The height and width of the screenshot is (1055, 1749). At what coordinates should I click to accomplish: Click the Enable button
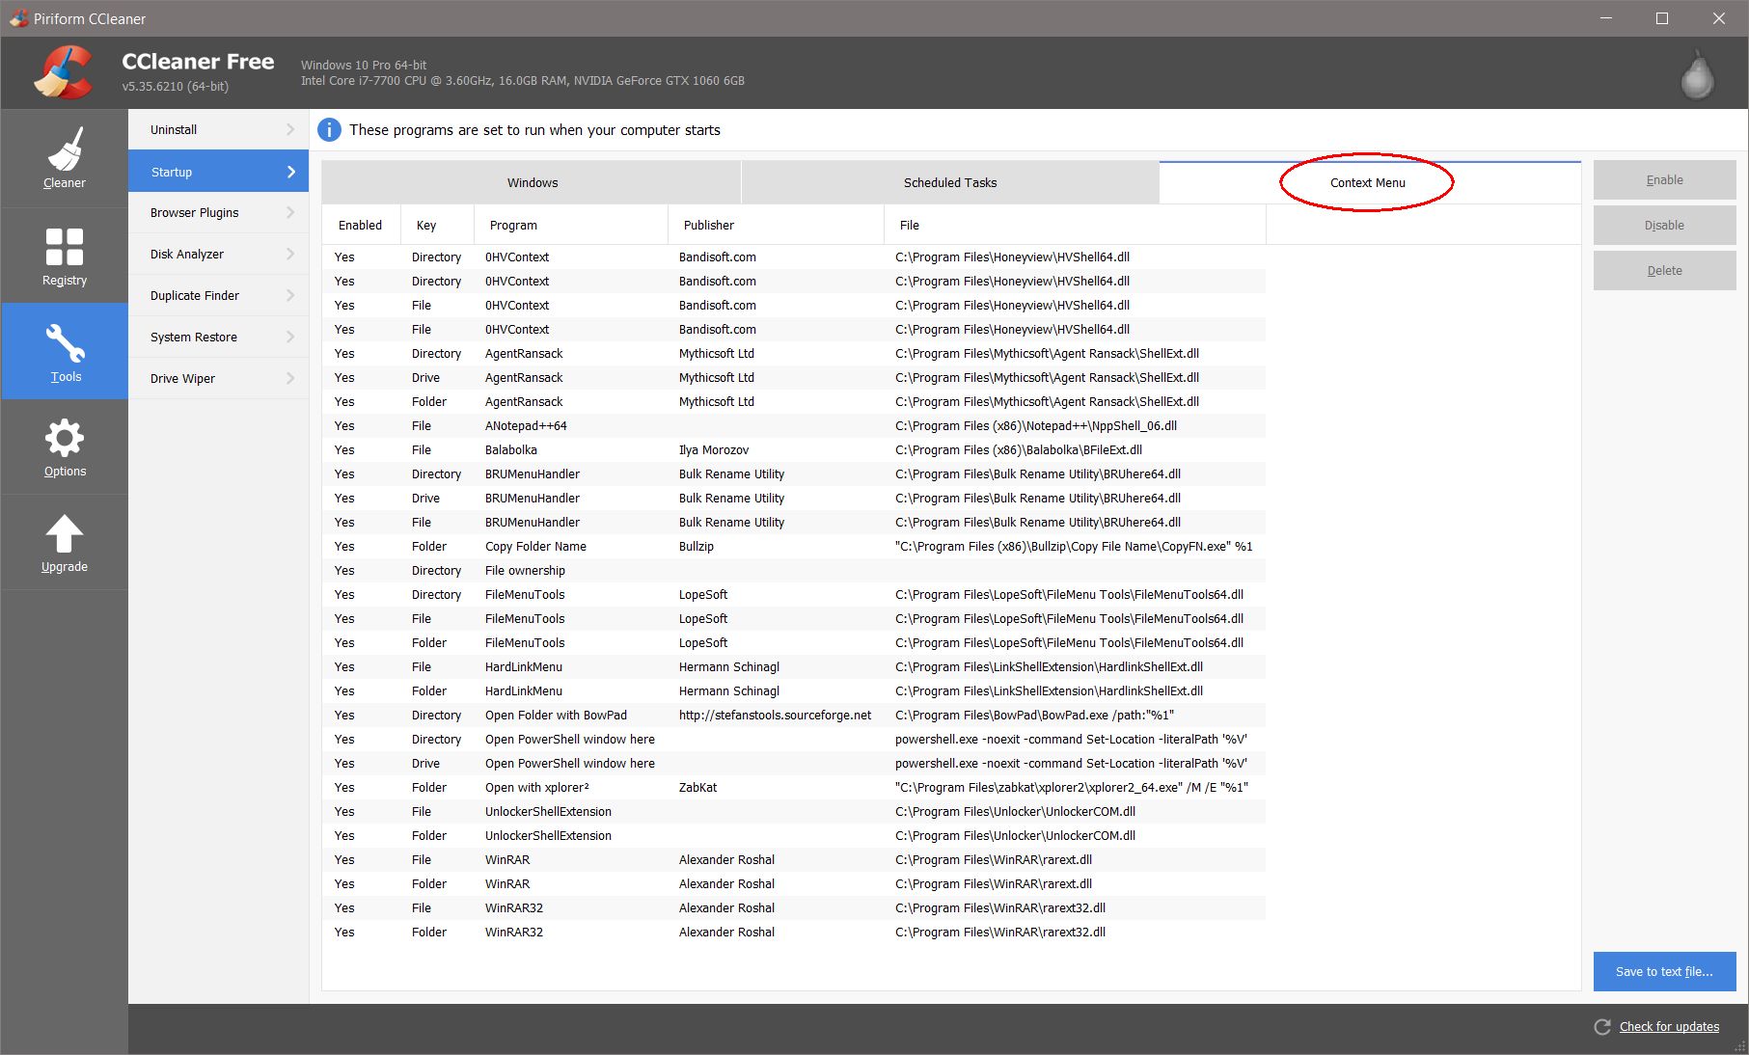click(1664, 180)
